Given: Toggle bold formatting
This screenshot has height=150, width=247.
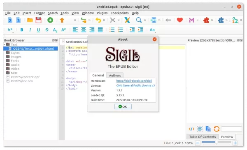Looking at the screenshot, I should (22, 30).
